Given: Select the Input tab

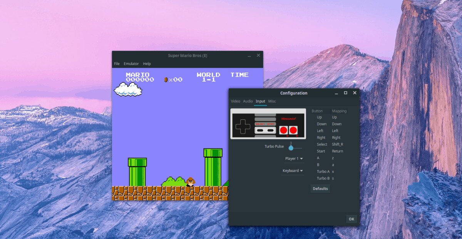Looking at the screenshot, I should pos(261,101).
